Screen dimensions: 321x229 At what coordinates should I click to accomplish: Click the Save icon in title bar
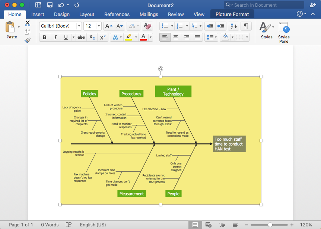[x=50, y=5]
